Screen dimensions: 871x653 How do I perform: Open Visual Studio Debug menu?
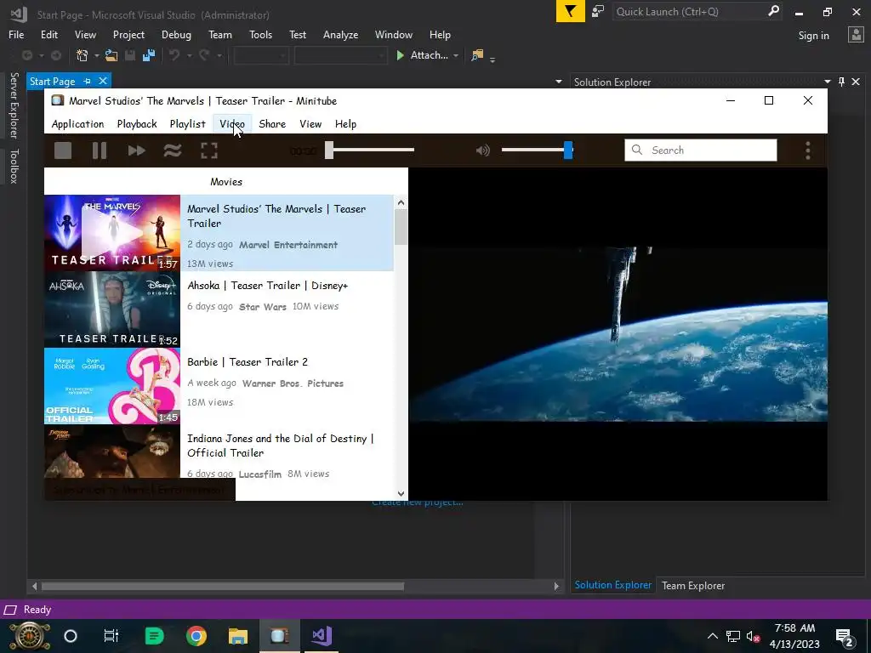pos(176,34)
